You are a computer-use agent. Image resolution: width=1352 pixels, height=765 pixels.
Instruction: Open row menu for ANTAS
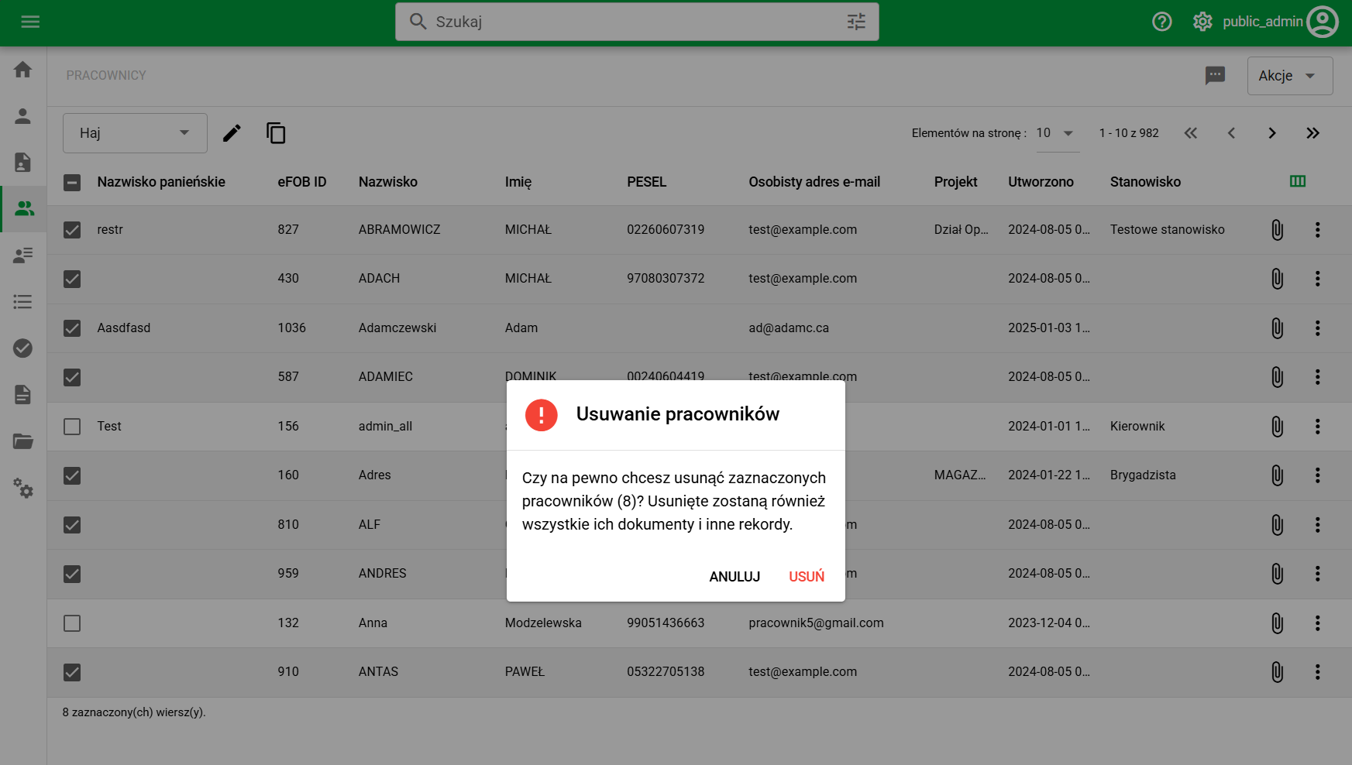pyautogui.click(x=1317, y=672)
